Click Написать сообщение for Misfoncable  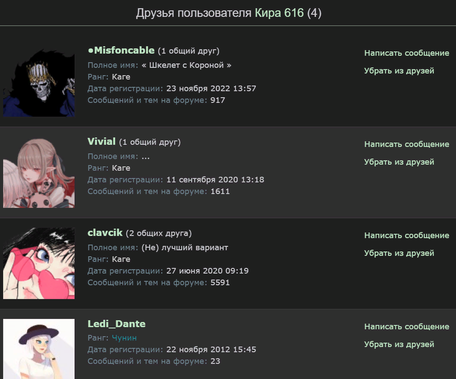pos(407,53)
